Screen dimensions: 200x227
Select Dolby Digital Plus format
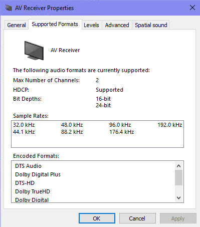pos(38,174)
